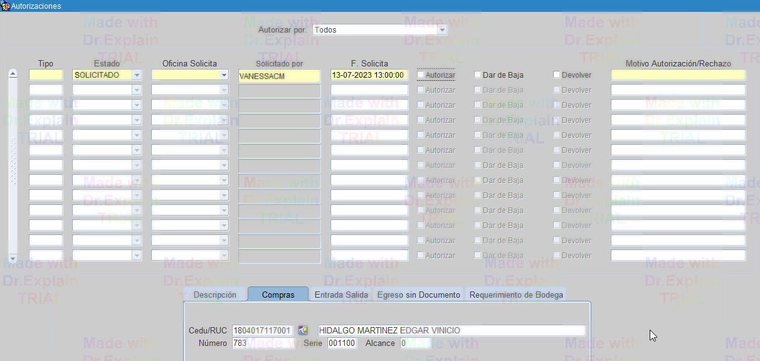This screenshot has width=760, height=361.
Task: Toggle Devolver checkbox in first row
Action: [x=557, y=75]
